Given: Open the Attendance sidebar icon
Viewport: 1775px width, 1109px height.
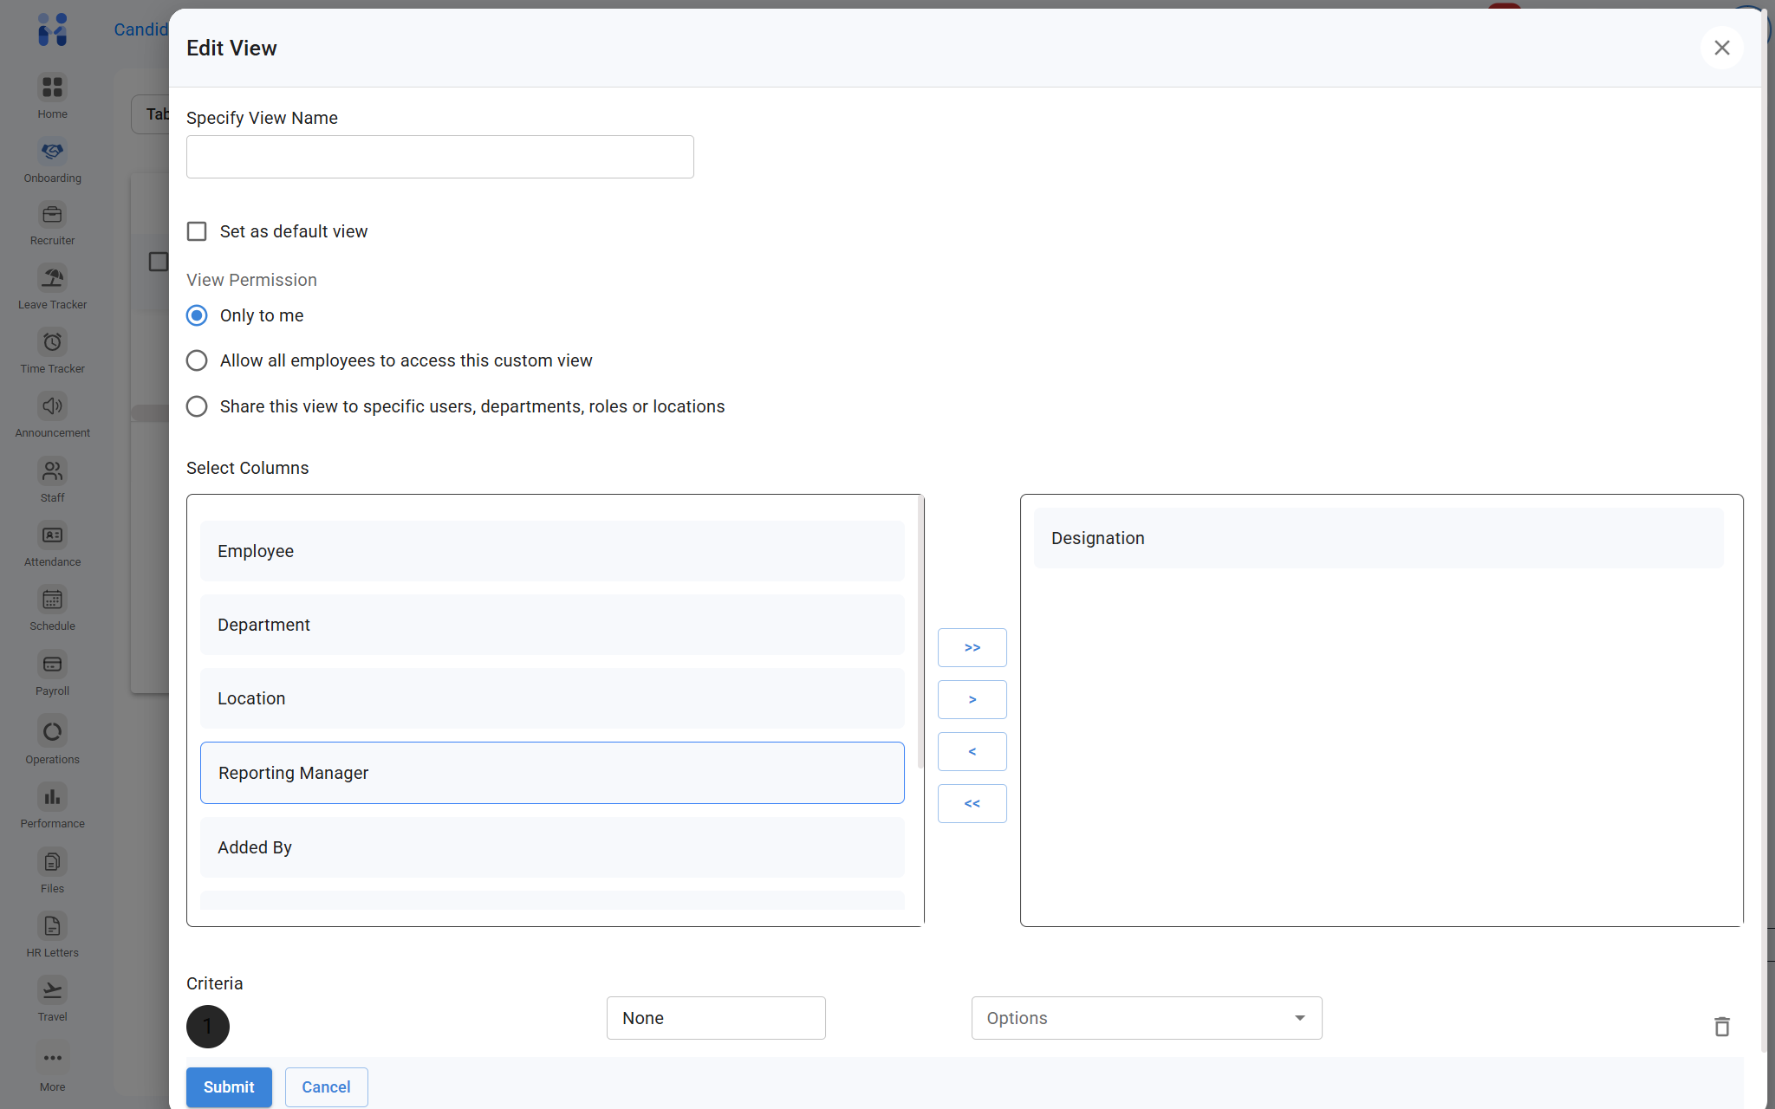Looking at the screenshot, I should pyautogui.click(x=52, y=535).
